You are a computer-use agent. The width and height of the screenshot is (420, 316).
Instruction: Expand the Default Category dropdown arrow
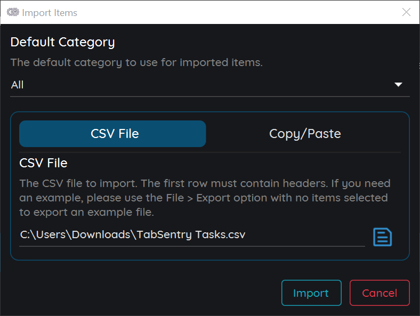click(398, 85)
